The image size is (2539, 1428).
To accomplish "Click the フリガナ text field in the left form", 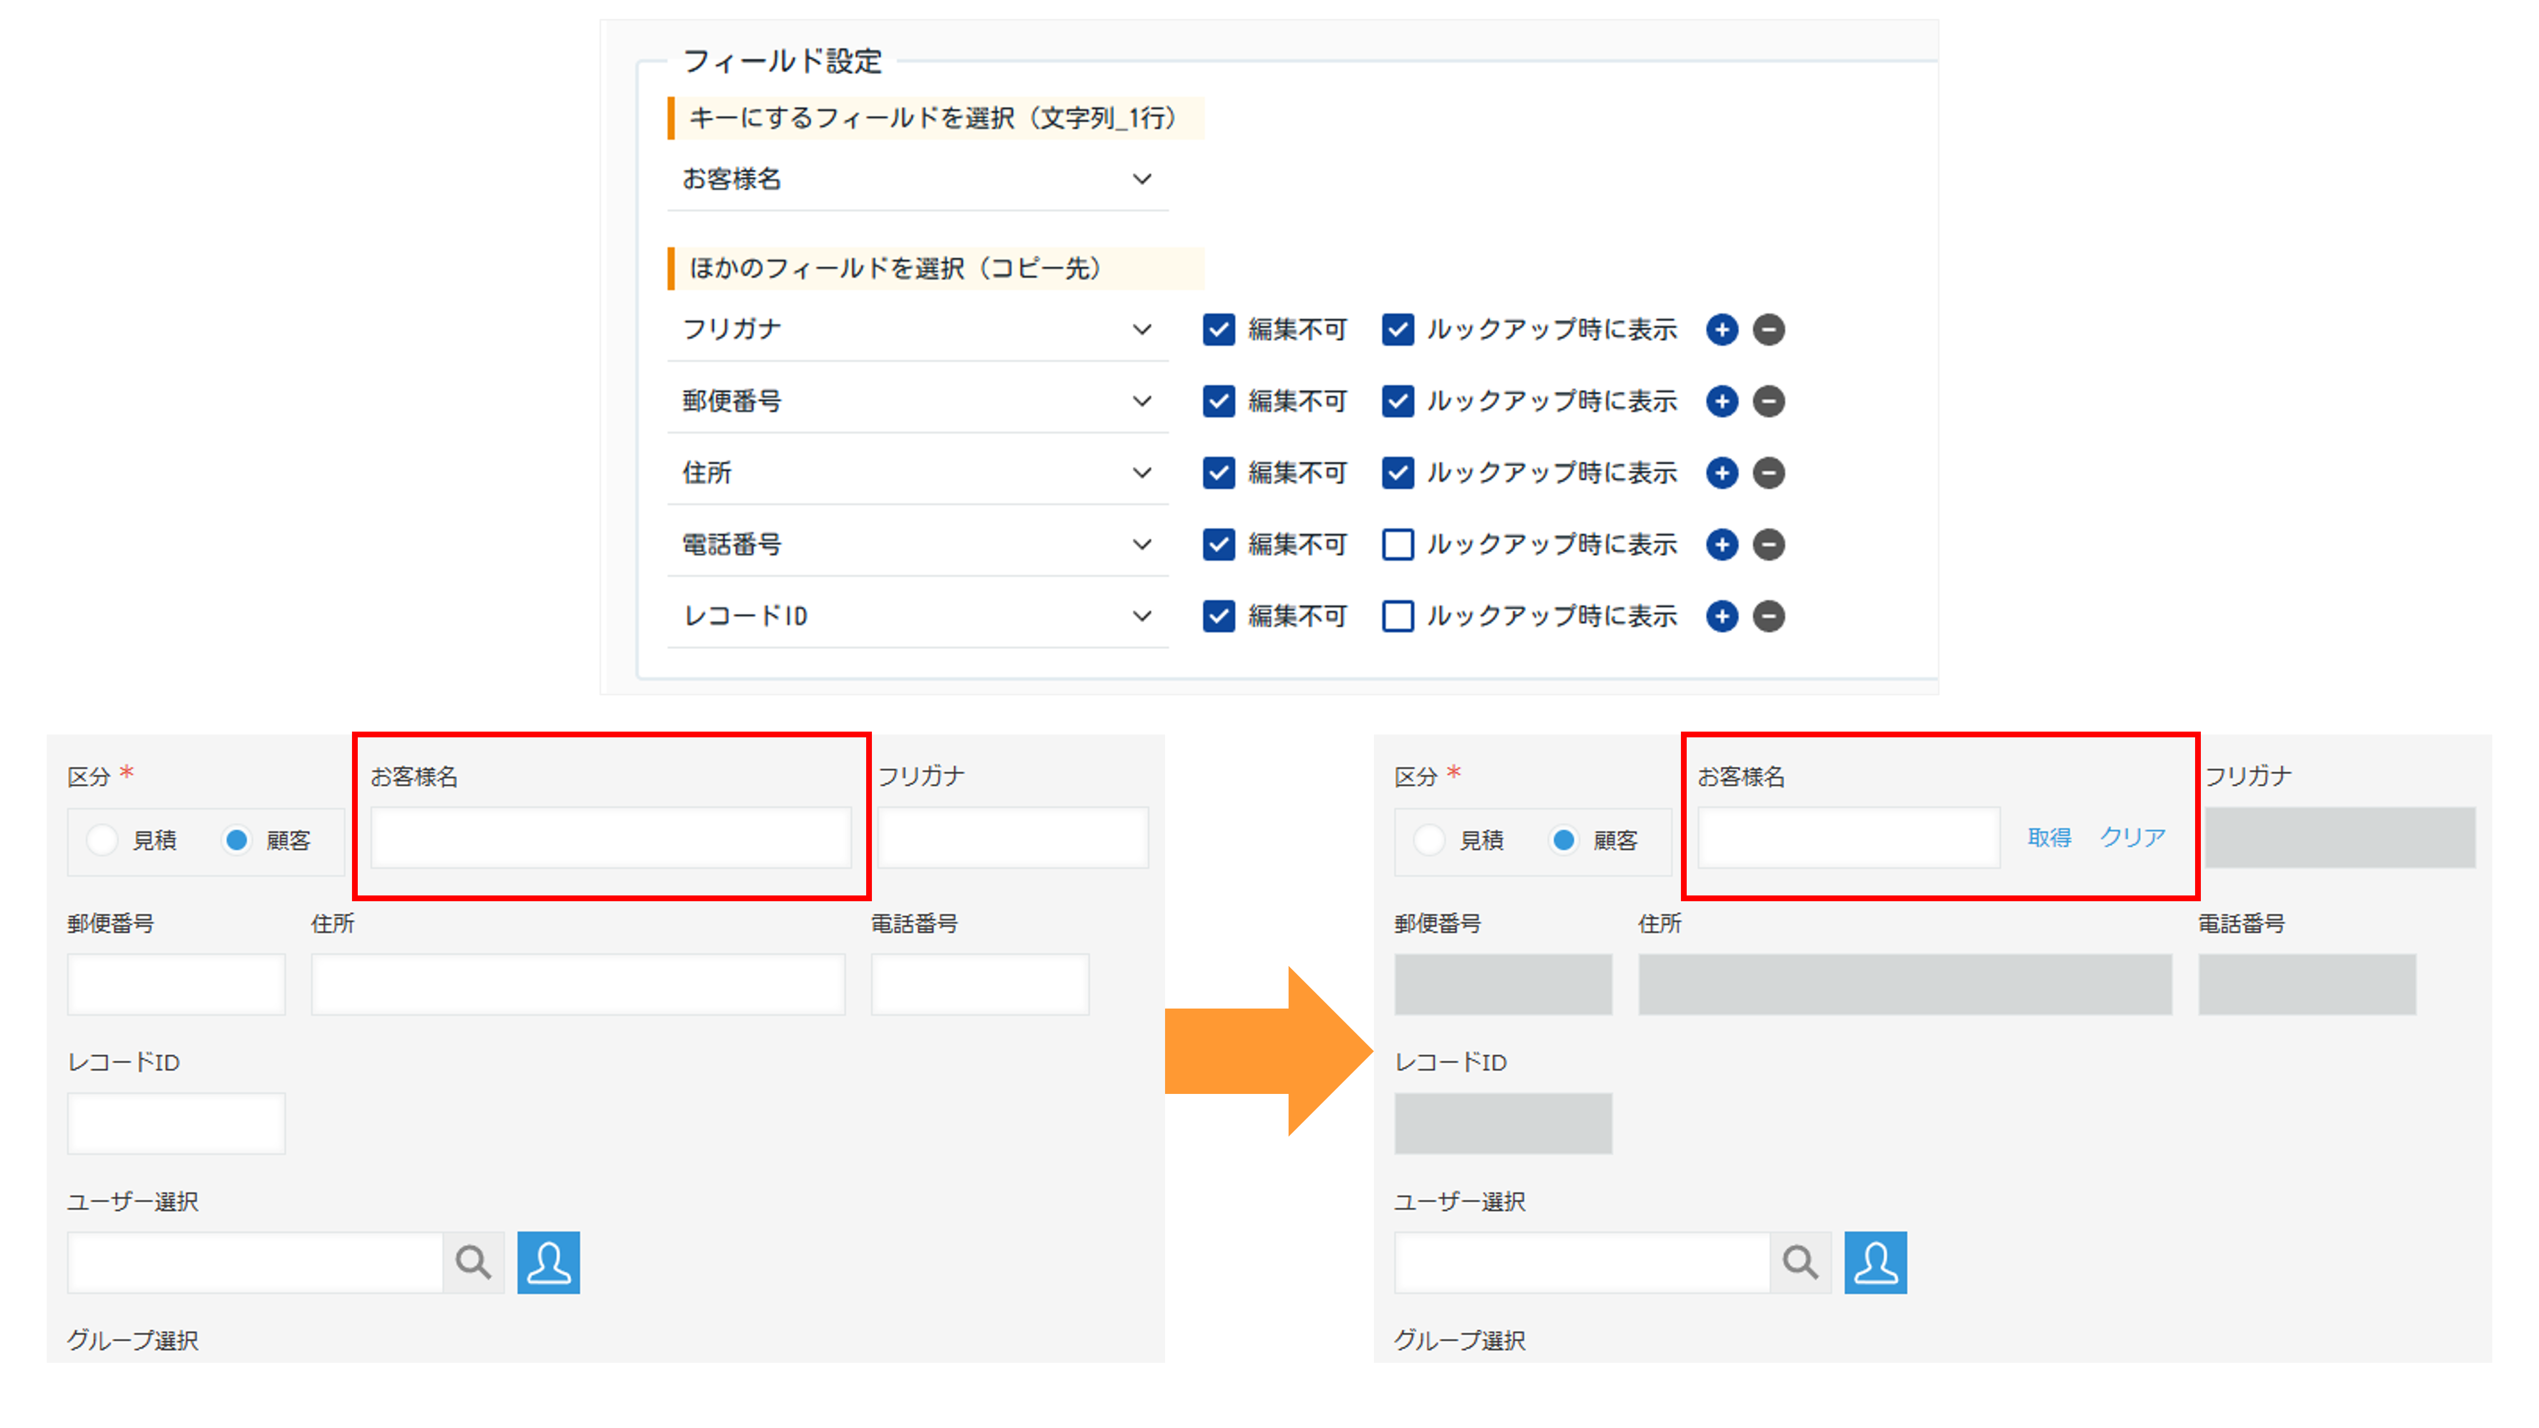I will click(1012, 837).
